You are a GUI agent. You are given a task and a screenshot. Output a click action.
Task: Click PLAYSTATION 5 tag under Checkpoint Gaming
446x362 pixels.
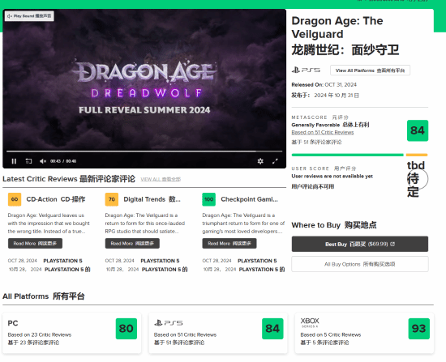(x=257, y=261)
